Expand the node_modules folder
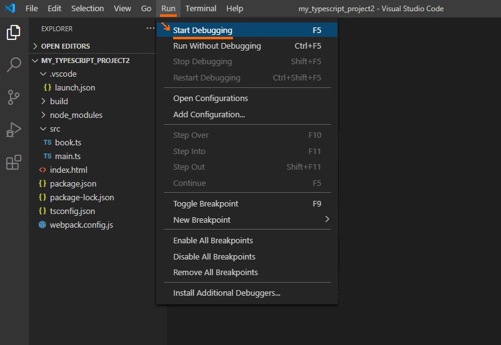501x345 pixels. coord(76,115)
